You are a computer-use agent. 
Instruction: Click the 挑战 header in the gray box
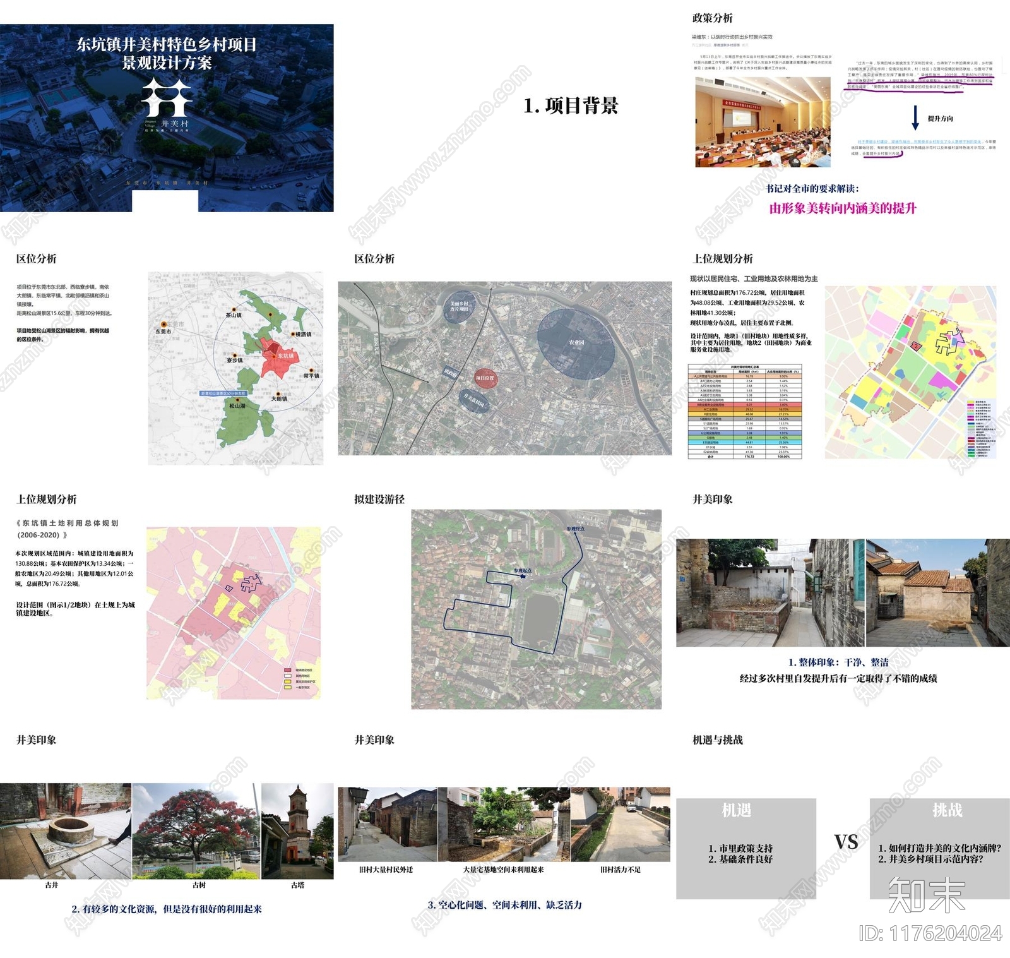[x=948, y=810]
